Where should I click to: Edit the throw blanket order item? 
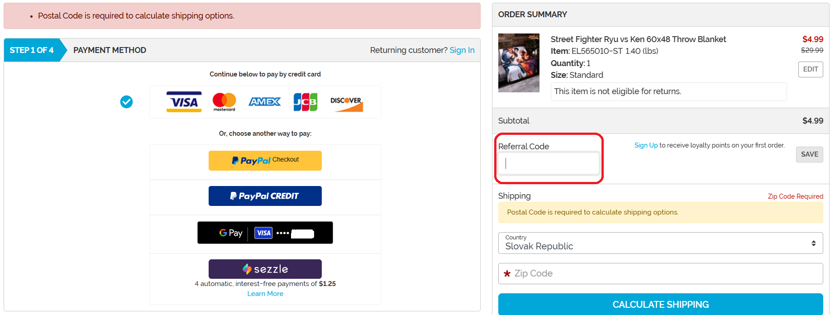810,69
